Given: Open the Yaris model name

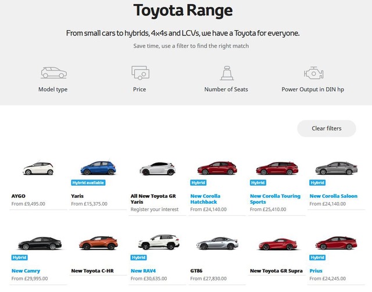Looking at the screenshot, I should 77,196.
